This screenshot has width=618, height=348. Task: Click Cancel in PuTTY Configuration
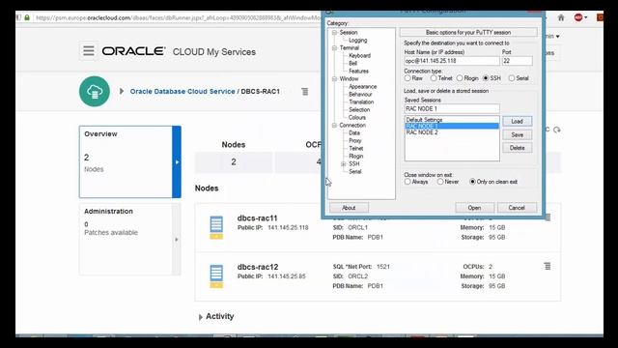click(x=517, y=208)
